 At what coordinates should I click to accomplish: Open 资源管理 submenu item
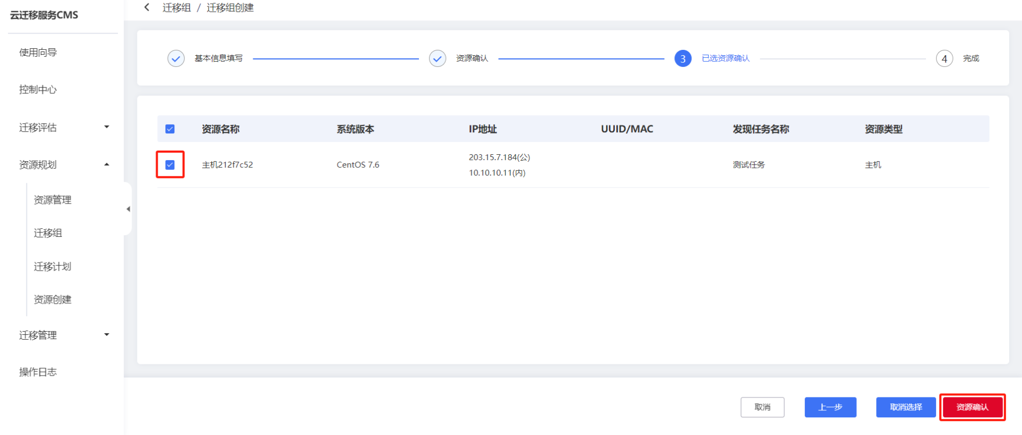point(53,200)
